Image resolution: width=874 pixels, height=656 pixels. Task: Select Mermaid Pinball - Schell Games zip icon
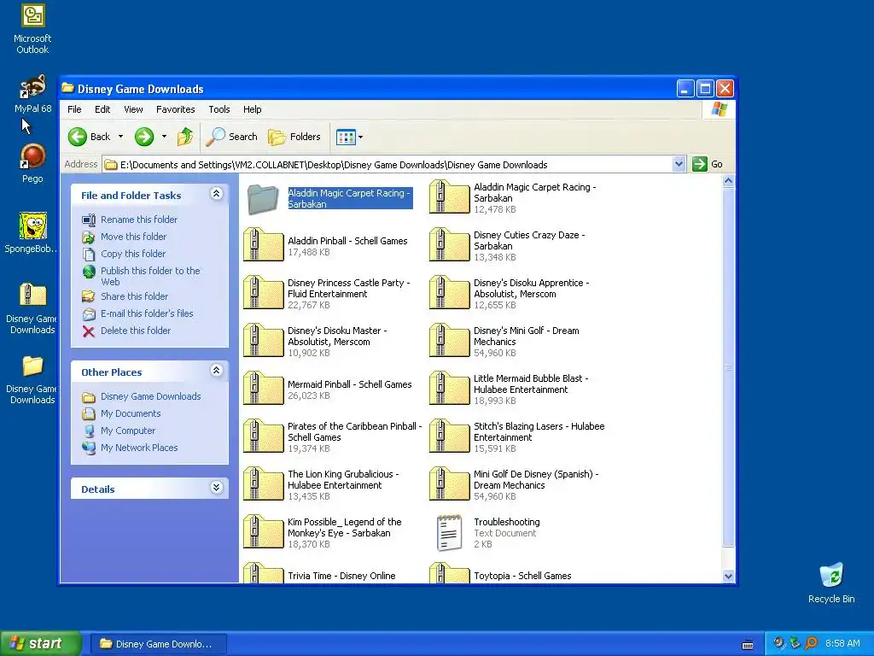pyautogui.click(x=264, y=388)
